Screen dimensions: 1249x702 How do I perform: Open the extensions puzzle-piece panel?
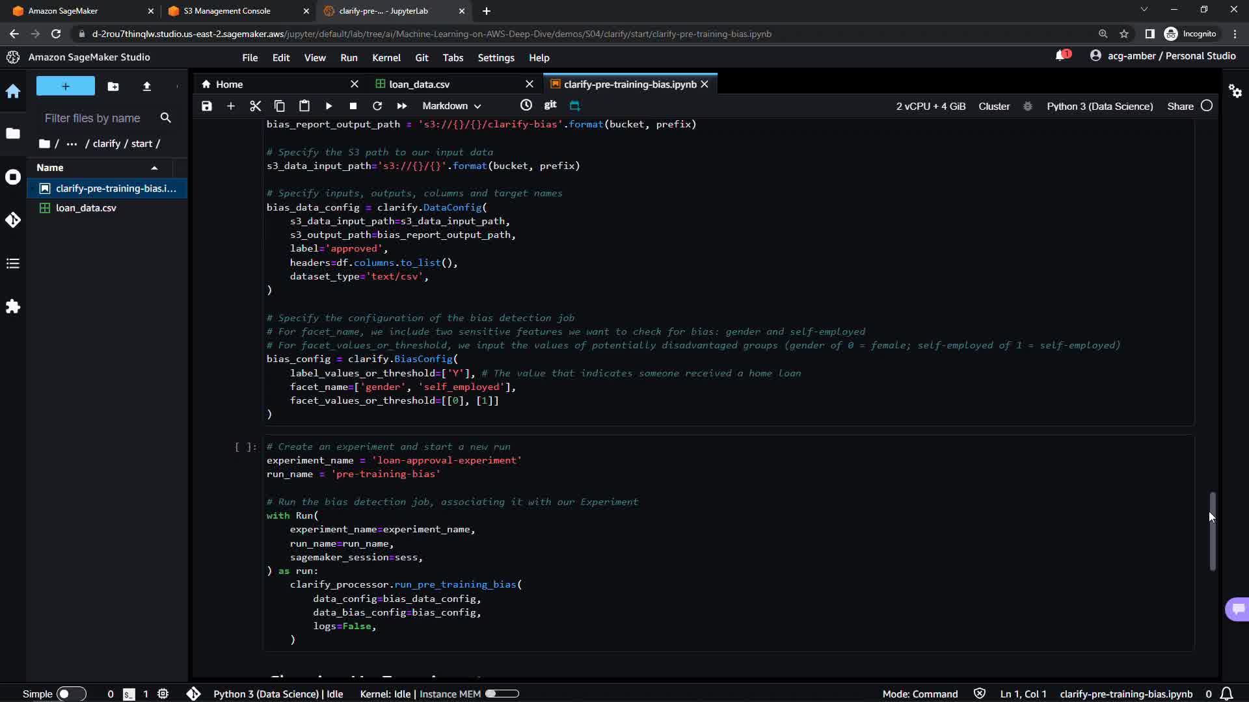(13, 307)
